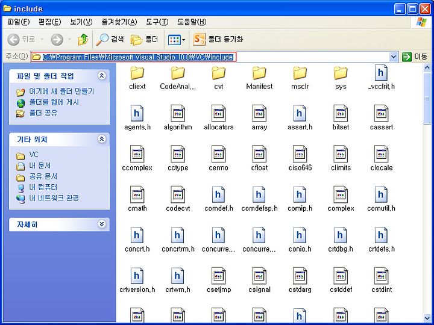The height and width of the screenshot is (325, 434).
Task: Select the sys folder
Action: click(341, 78)
